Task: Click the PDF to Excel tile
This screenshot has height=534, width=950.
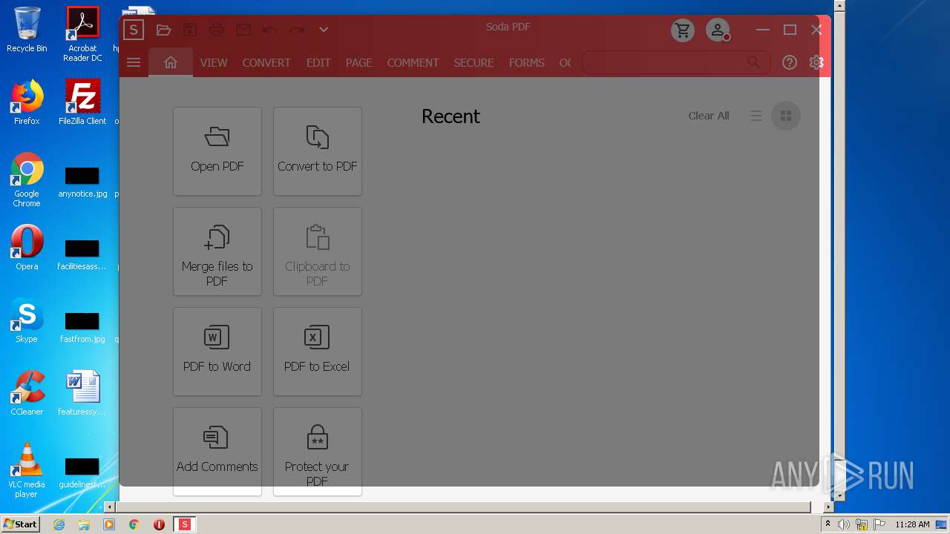Action: click(318, 352)
